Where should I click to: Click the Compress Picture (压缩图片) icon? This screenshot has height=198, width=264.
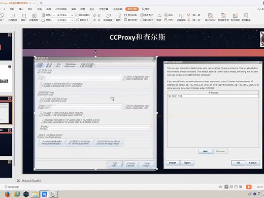coord(13,16)
